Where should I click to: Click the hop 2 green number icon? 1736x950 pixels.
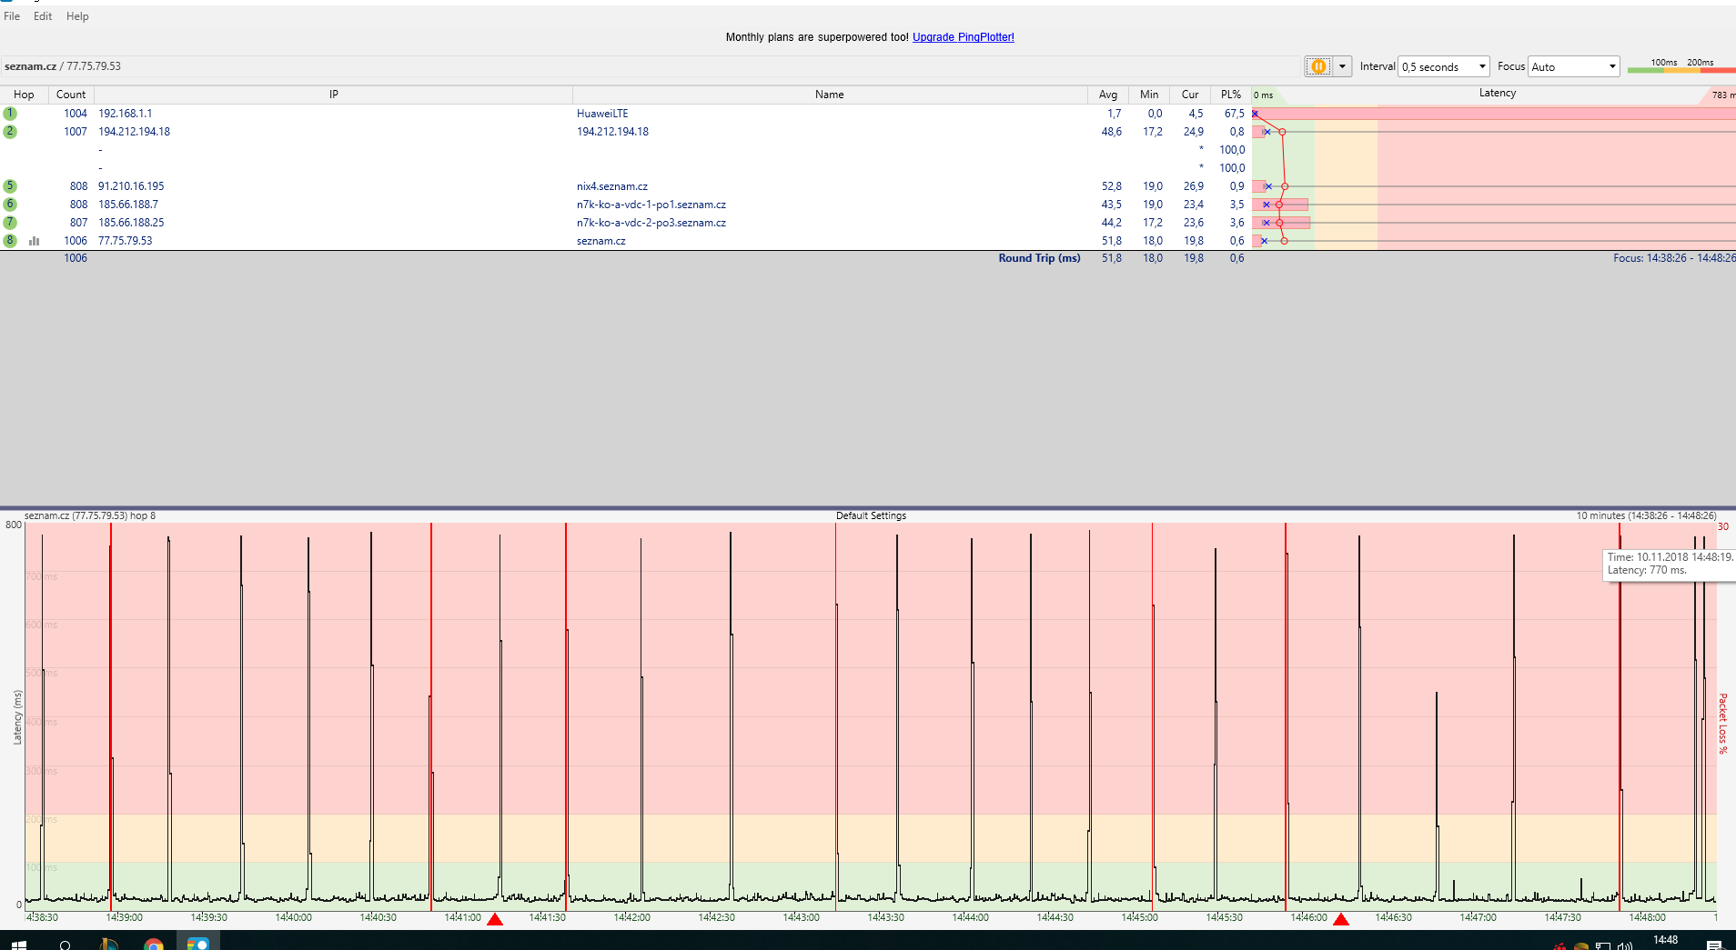tap(10, 132)
